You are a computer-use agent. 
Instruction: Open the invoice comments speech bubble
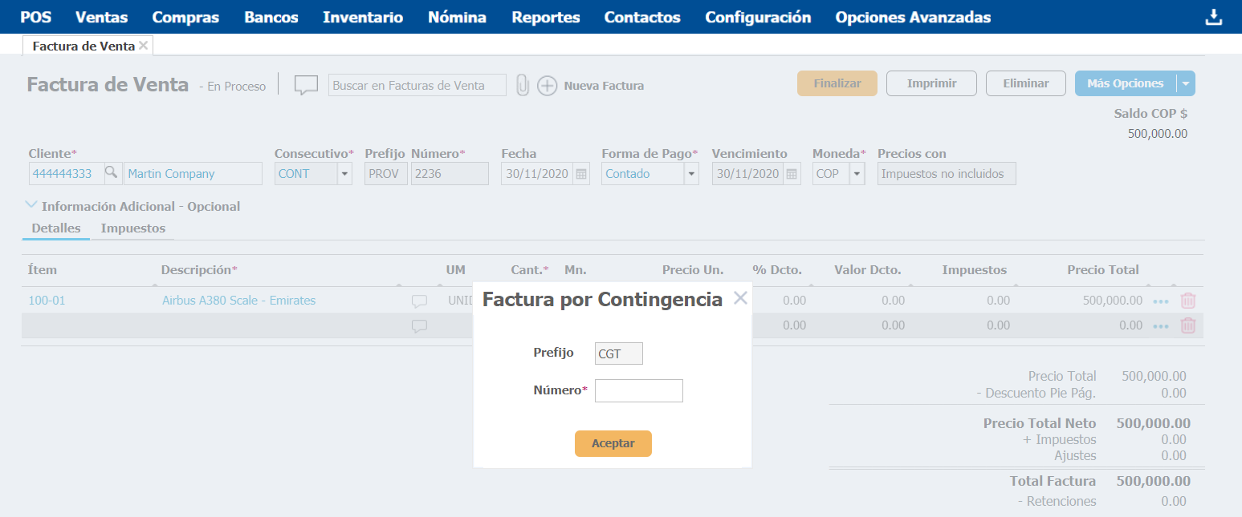click(306, 85)
